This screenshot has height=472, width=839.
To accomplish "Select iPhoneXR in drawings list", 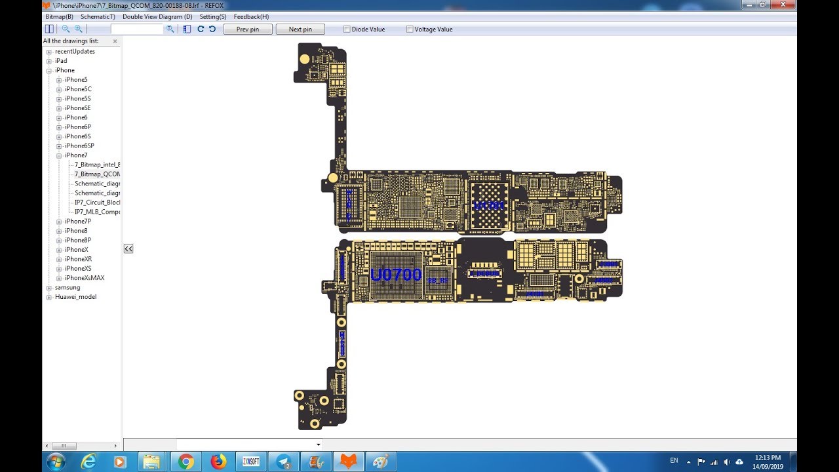I will (x=78, y=259).
